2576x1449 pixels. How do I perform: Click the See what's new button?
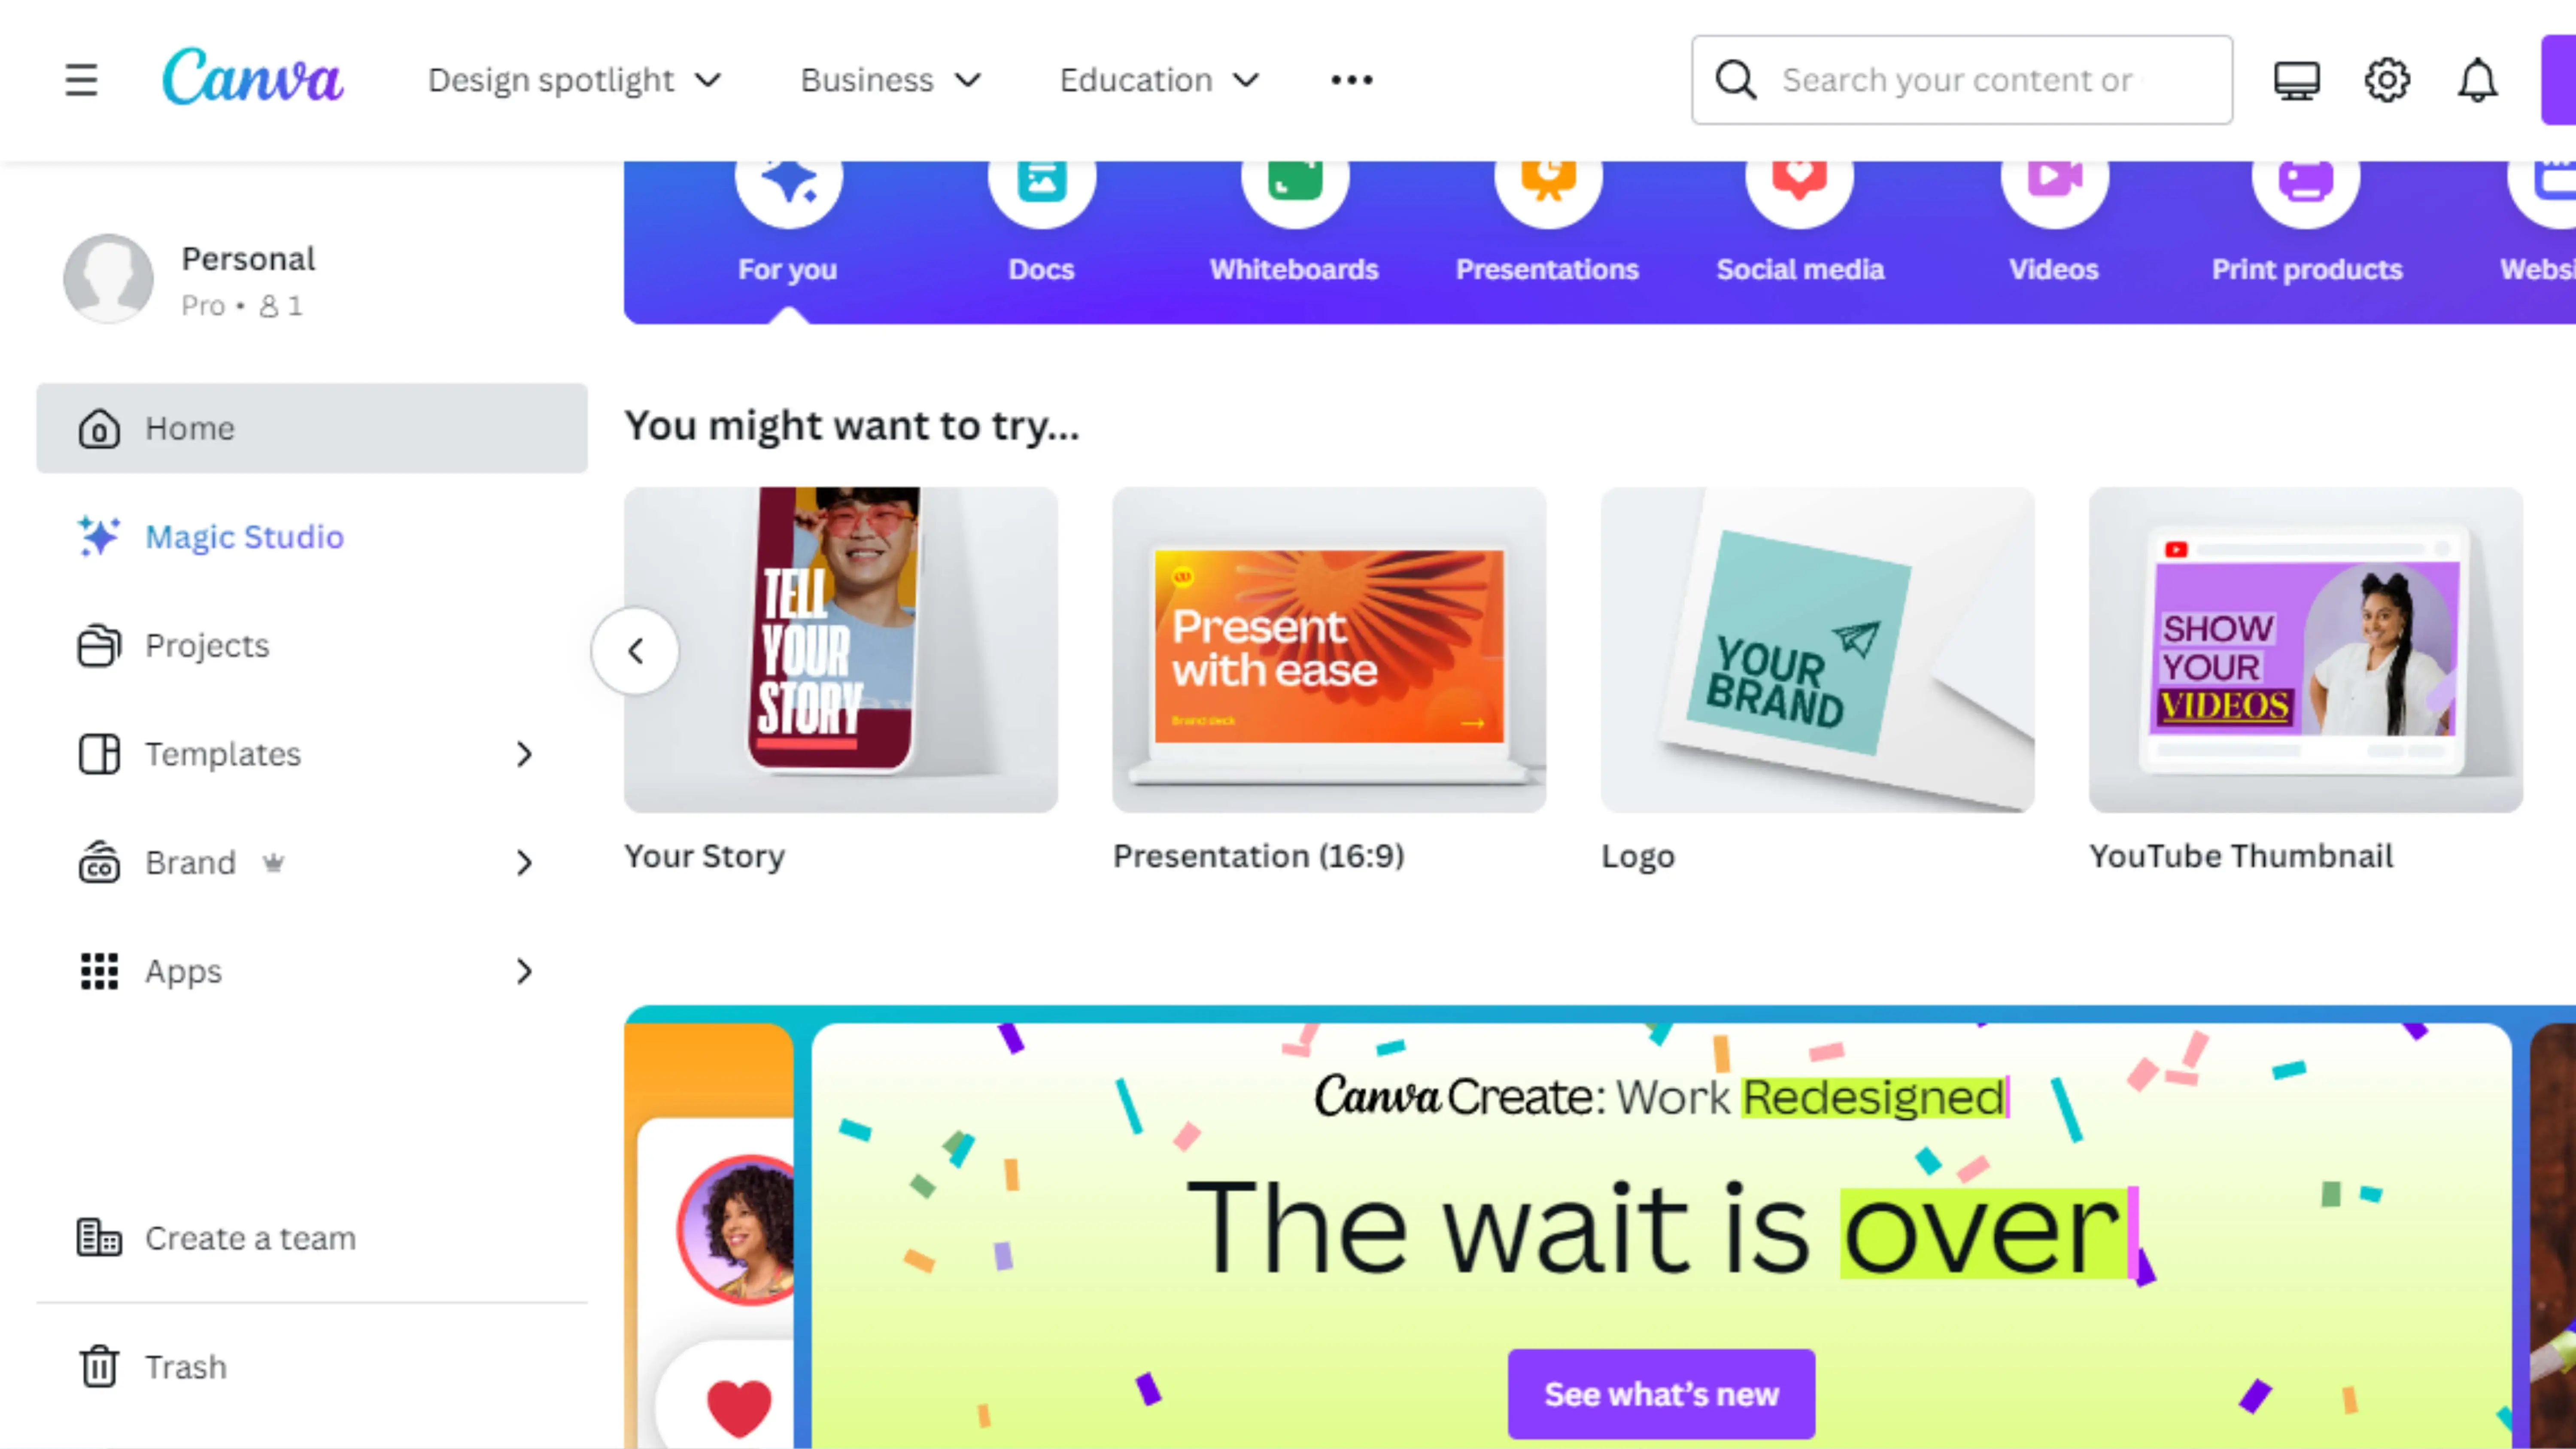click(1661, 1394)
